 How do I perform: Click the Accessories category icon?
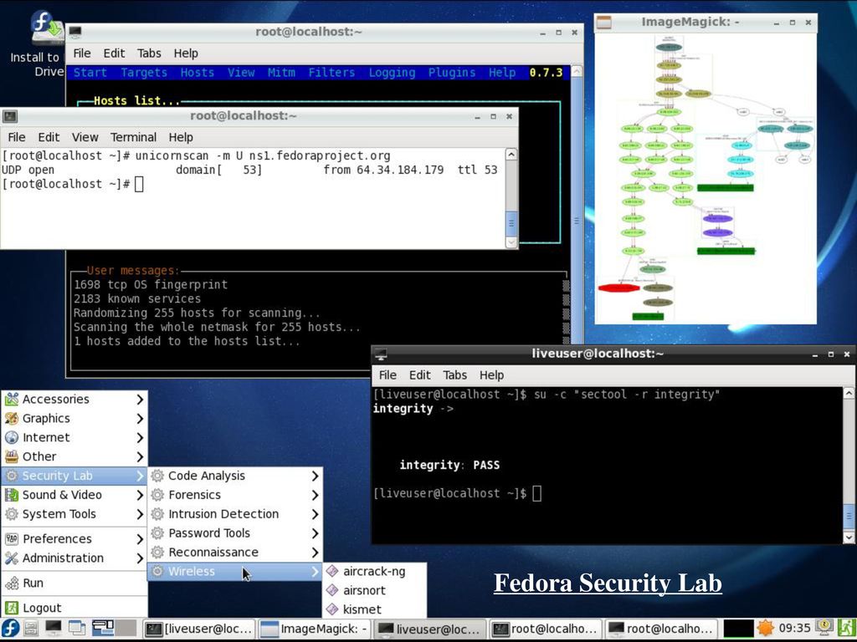[x=12, y=399]
